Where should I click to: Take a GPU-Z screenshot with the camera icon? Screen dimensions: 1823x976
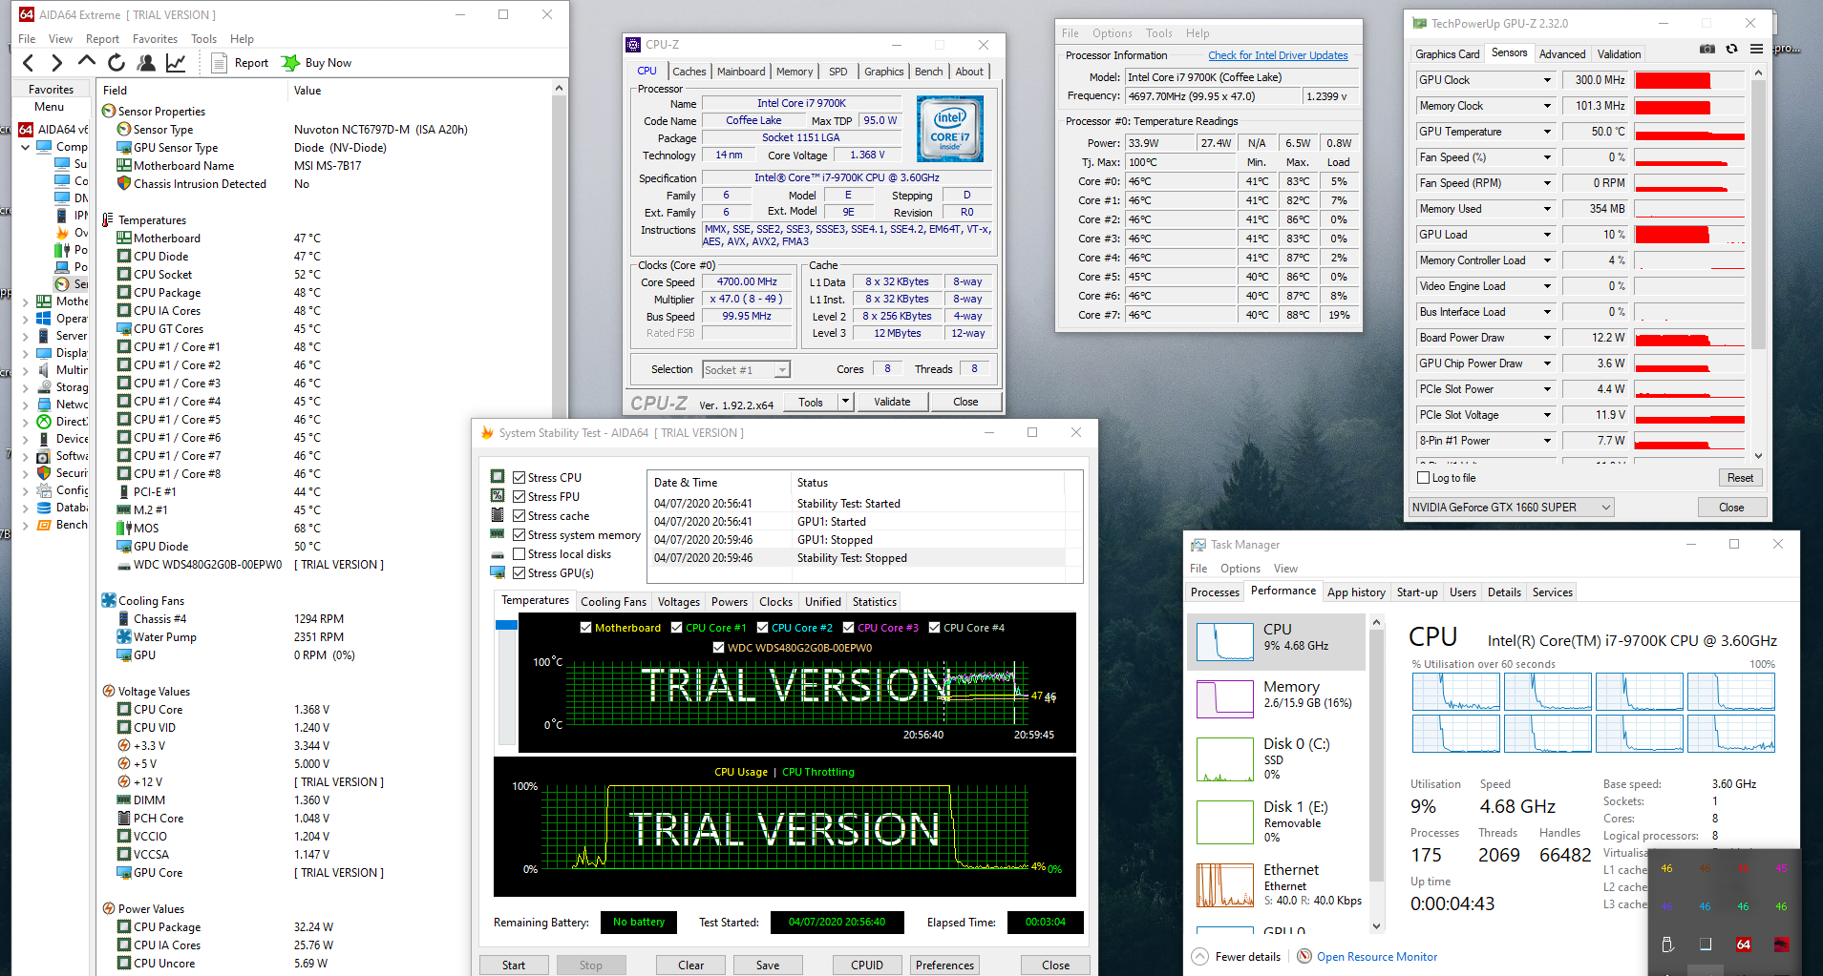(x=1707, y=49)
